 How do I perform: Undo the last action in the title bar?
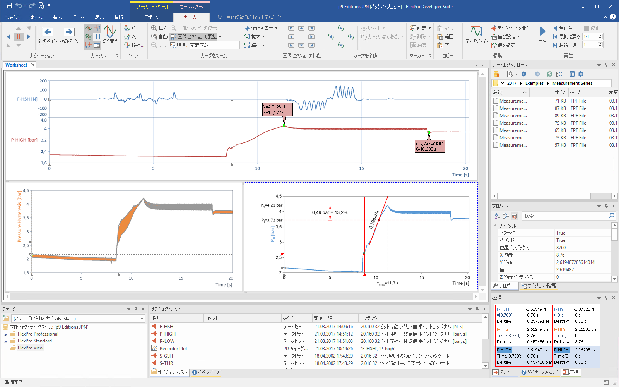tap(19, 6)
